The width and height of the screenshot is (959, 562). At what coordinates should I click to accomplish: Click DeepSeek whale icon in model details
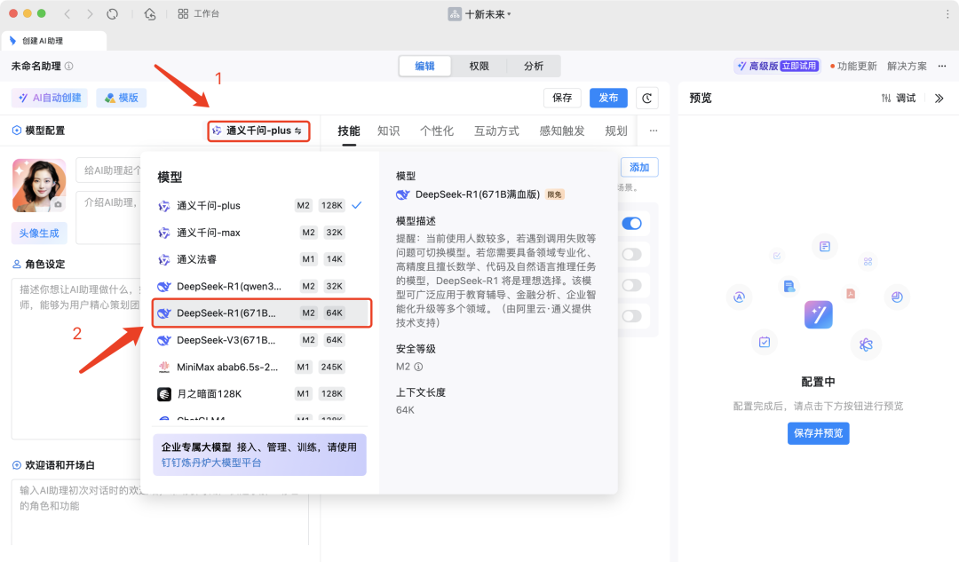coord(402,194)
